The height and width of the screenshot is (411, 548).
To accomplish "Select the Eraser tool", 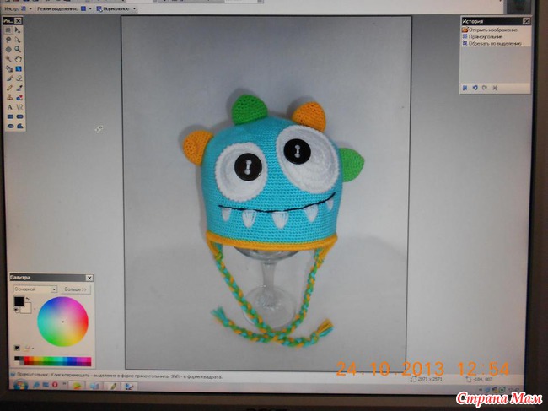I will pos(19,78).
